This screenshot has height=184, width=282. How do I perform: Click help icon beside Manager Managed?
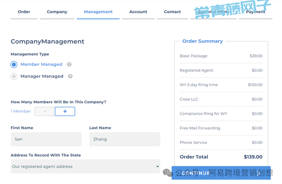pos(70,76)
